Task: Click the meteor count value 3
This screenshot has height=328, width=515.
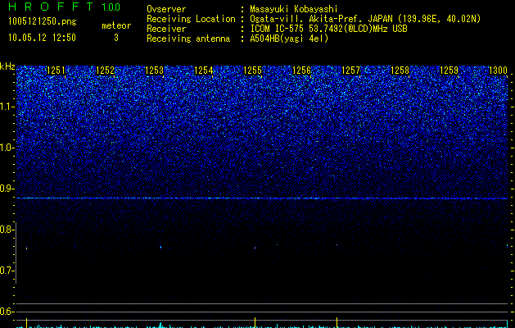Action: pyautogui.click(x=116, y=38)
